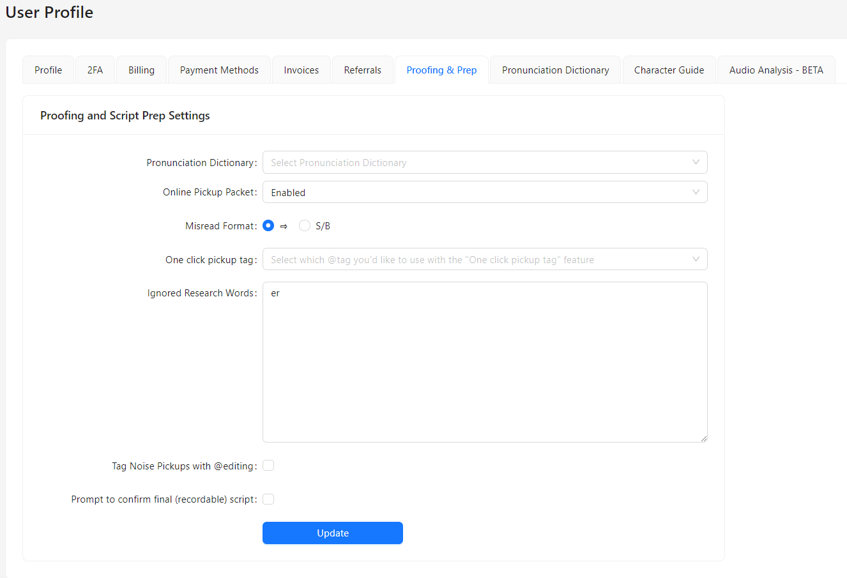847x578 pixels.
Task: Open the Pronunciation Dictionary selector
Action: tap(485, 162)
